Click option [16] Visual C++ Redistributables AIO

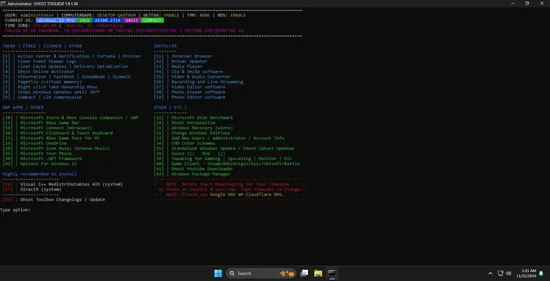(63, 184)
